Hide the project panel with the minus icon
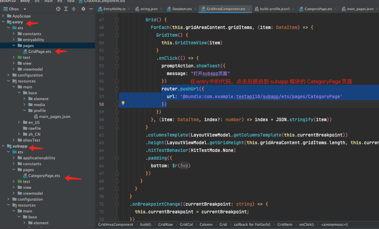Image resolution: width=379 pixels, height=229 pixels. tap(91, 9)
